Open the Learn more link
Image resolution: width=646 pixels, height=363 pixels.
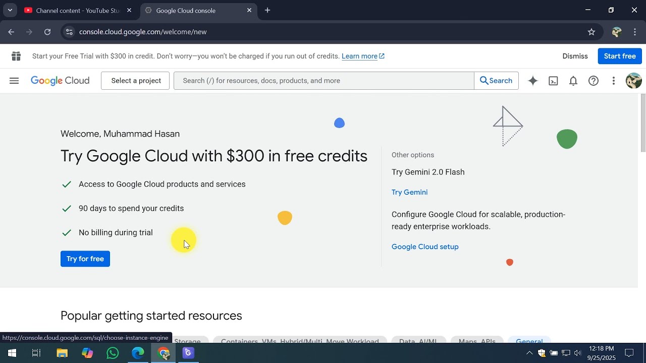tap(363, 56)
